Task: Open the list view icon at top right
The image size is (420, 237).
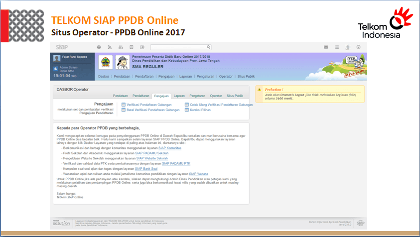Action: tap(336, 47)
